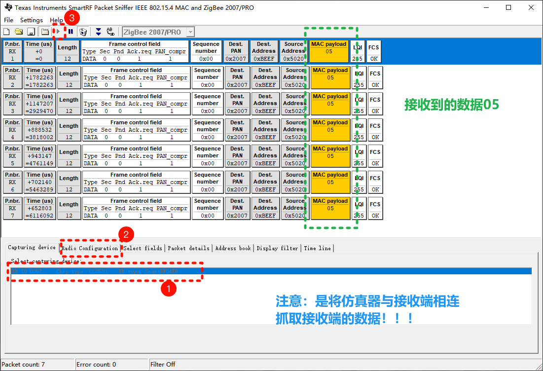Click time cell showing =2929470
This screenshot has height=371, width=543.
(x=40, y=104)
